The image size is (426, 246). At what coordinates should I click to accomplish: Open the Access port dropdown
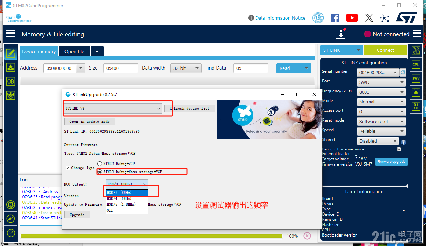tap(382, 111)
